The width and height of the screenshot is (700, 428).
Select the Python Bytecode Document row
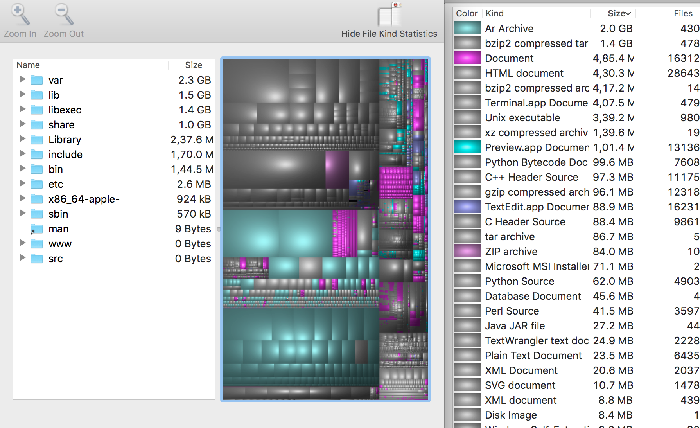576,162
